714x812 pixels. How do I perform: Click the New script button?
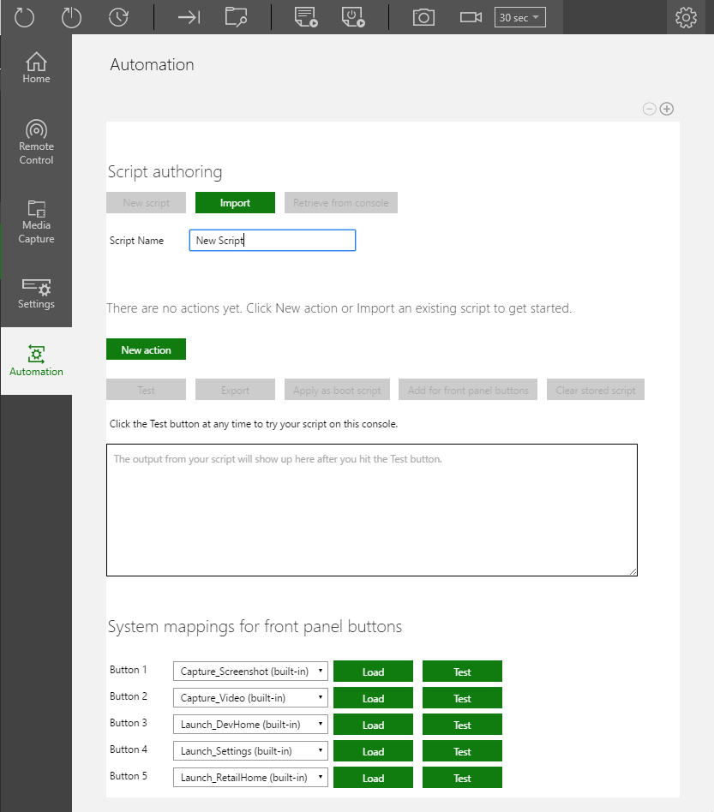pos(146,203)
